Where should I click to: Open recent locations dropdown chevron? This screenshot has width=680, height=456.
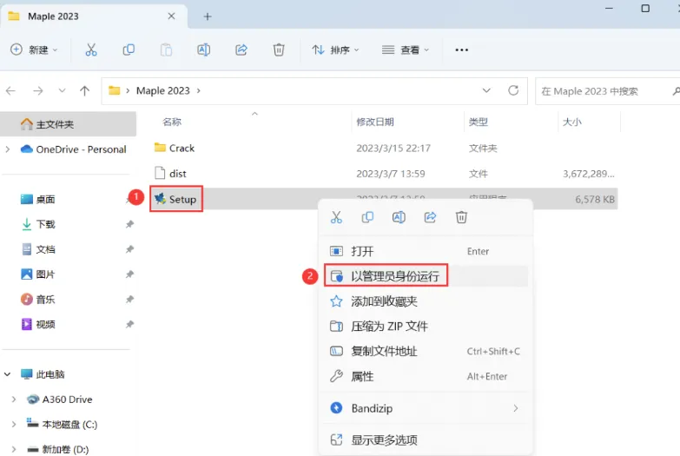(x=62, y=90)
